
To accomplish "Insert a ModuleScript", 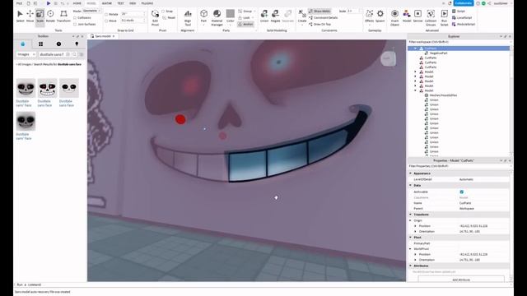I will [x=463, y=24].
